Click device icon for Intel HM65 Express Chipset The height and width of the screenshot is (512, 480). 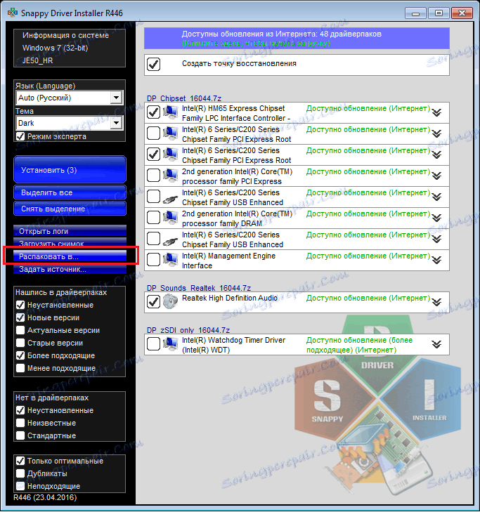pyautogui.click(x=170, y=112)
